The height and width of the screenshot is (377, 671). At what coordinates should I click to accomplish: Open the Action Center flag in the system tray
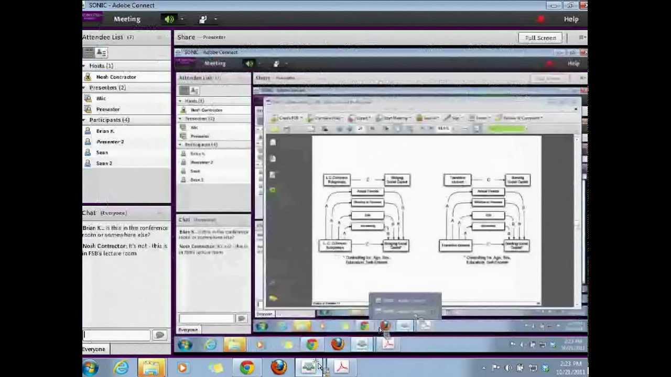point(495,368)
